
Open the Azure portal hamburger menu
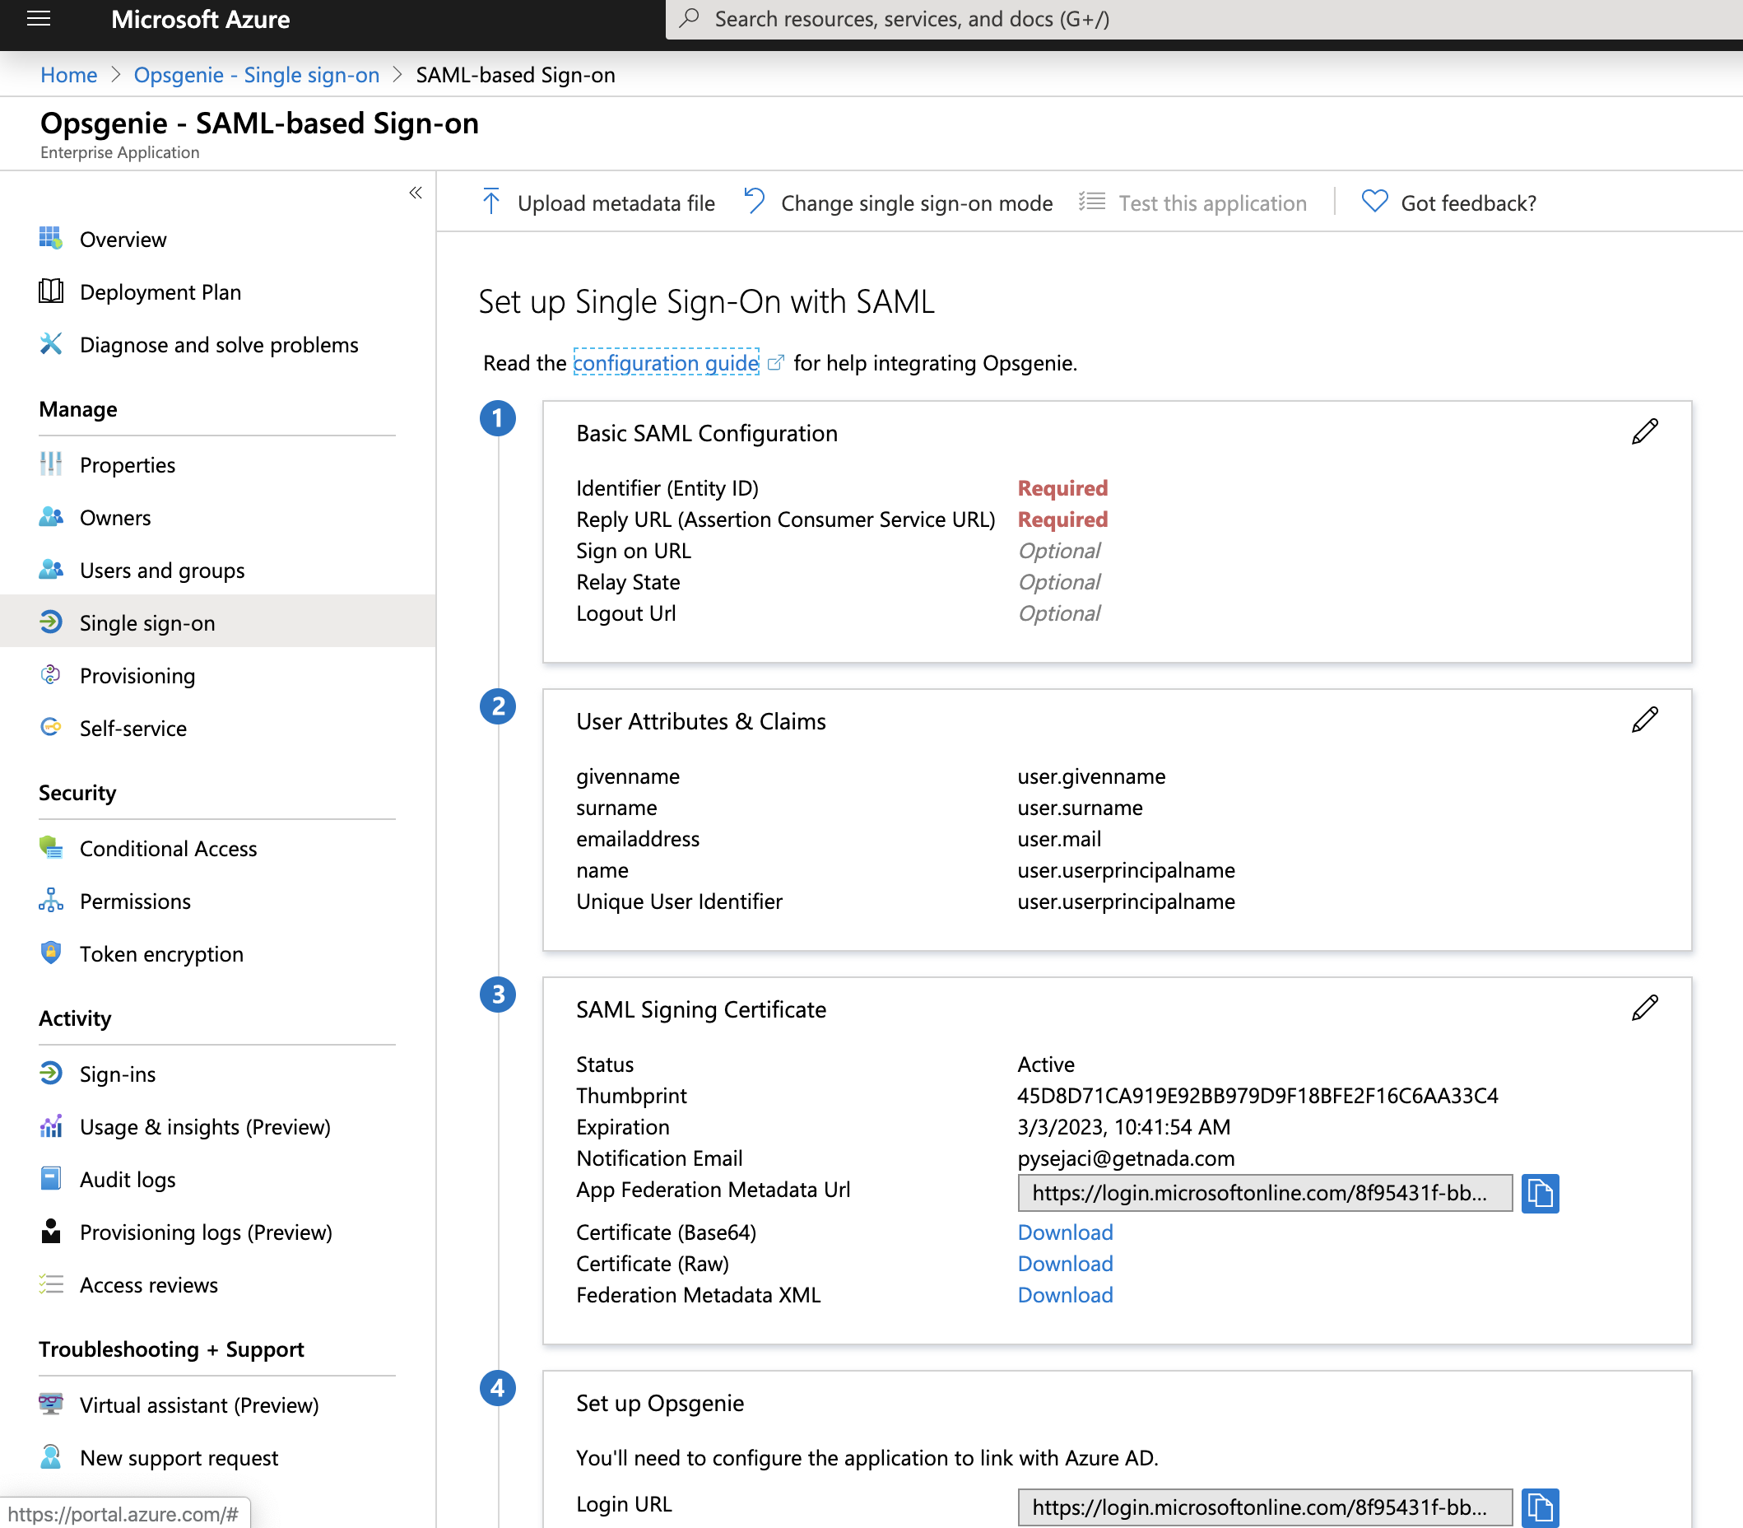coord(40,19)
